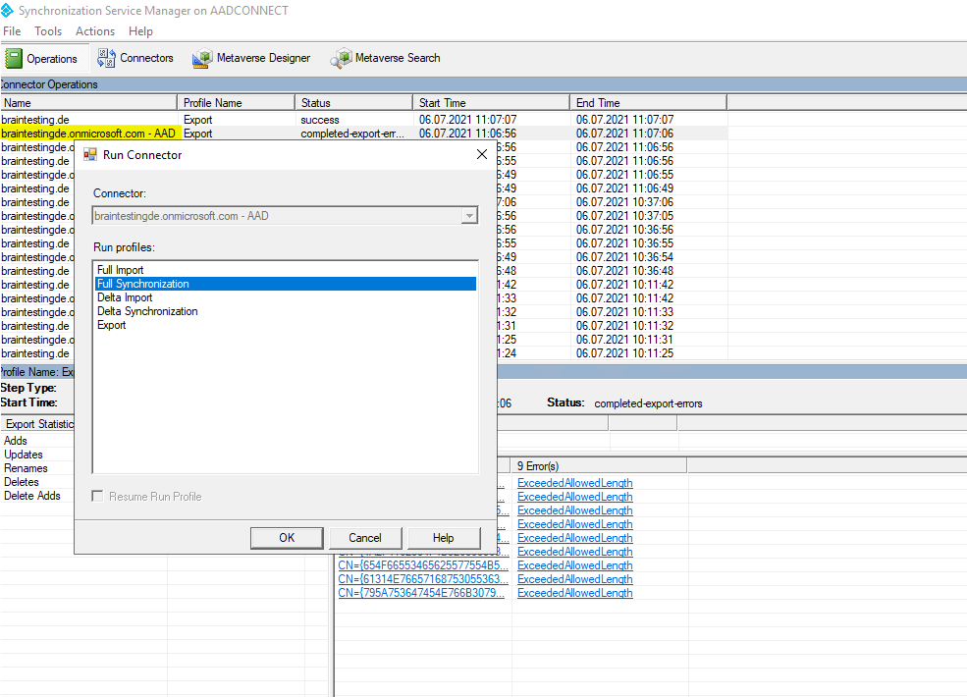
Task: Expand the Connector dropdown arrow
Action: (469, 216)
